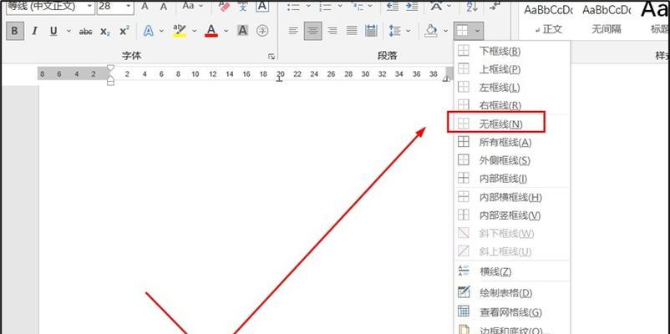This screenshot has width=670, height=334.
Task: Select 内部竖框线(V) option
Action: pos(511,215)
